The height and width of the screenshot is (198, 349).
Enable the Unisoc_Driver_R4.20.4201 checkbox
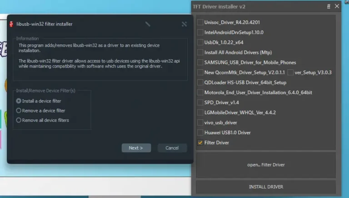coord(200,22)
